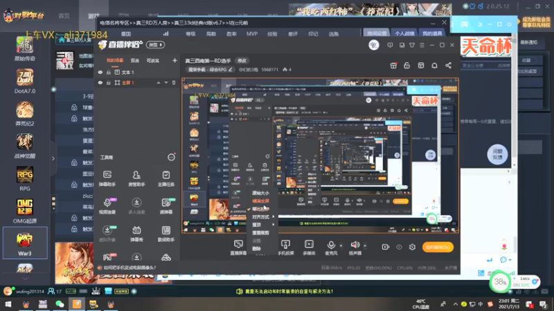
Task: Toggle visibility of the 文本 1 source
Action: tap(100, 73)
